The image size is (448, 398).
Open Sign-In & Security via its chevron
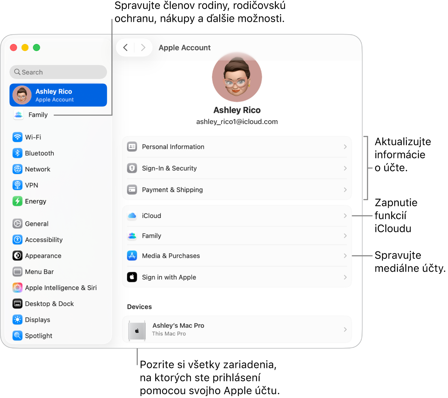[345, 168]
